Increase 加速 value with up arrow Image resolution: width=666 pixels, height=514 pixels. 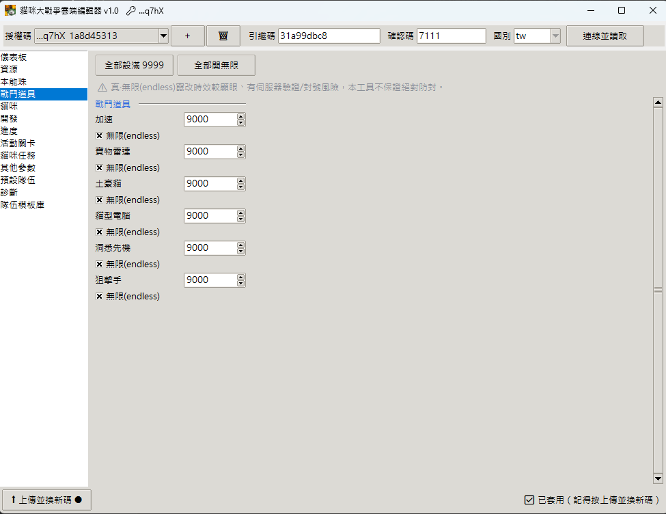click(x=241, y=116)
